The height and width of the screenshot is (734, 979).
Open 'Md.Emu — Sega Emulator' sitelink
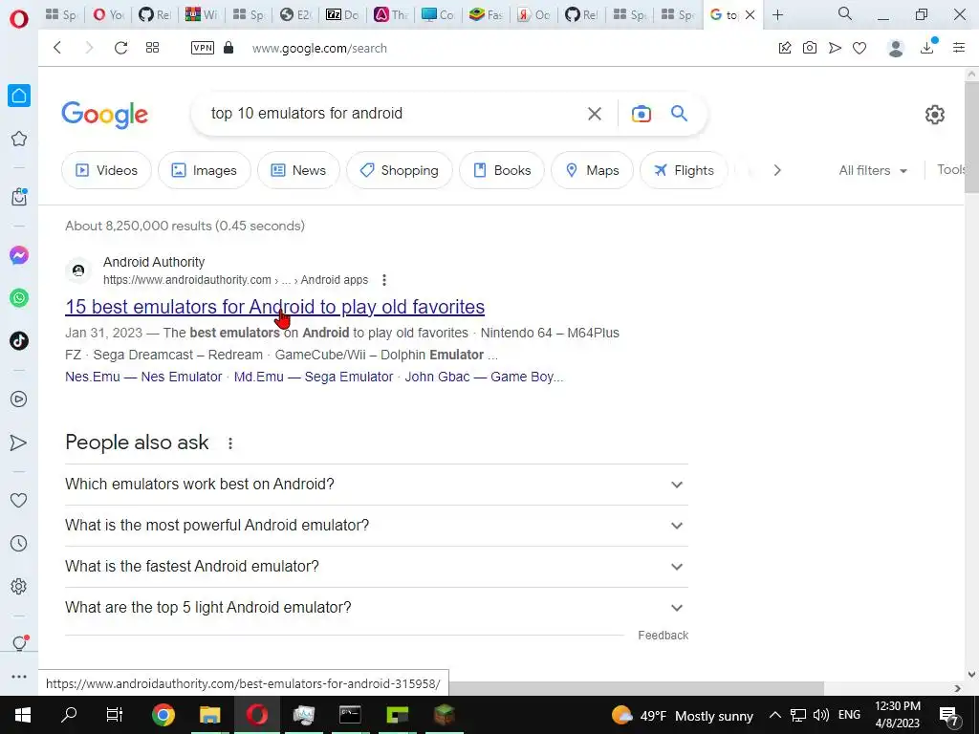314,377
